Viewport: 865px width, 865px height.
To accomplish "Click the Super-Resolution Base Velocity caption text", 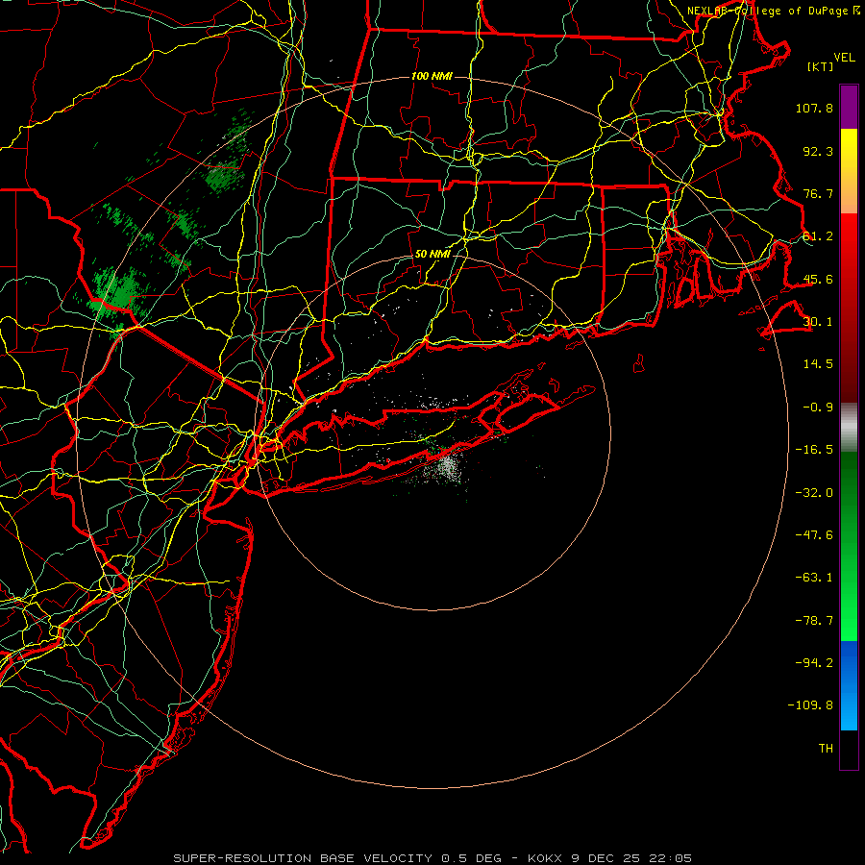I will click(x=432, y=858).
